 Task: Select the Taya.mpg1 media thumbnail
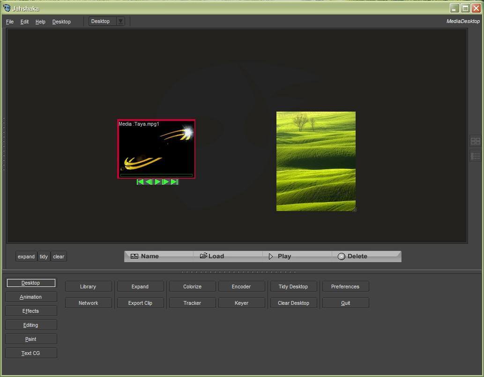point(156,149)
